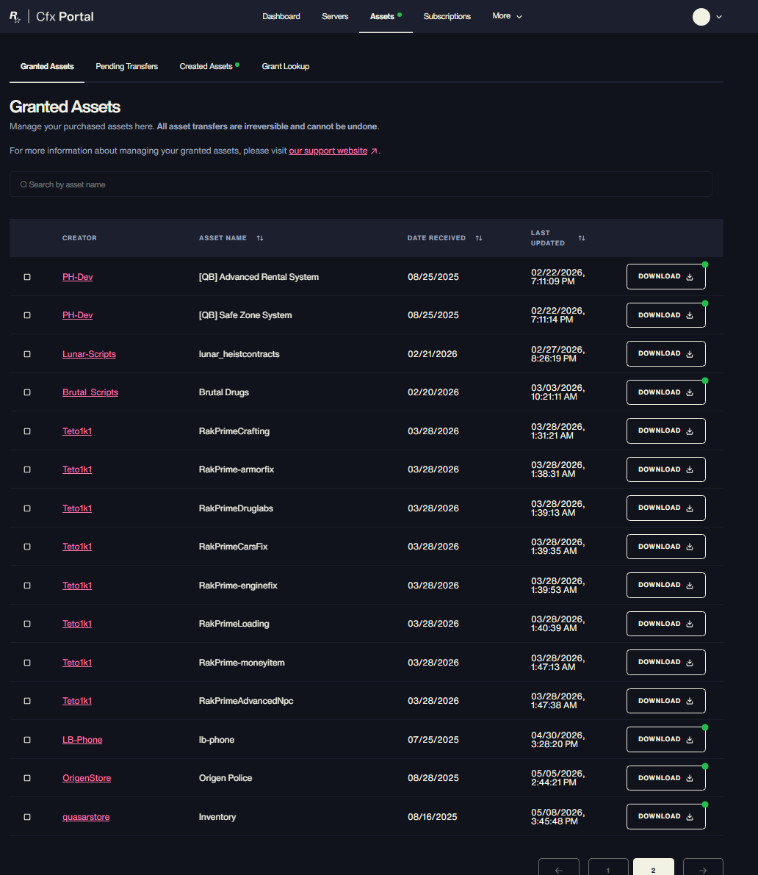Click the 'Origen Police' asset name
Image resolution: width=758 pixels, height=875 pixels.
225,779
